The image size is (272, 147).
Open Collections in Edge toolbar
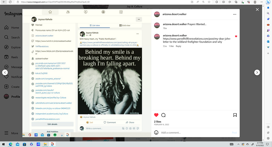[x=236, y=2]
